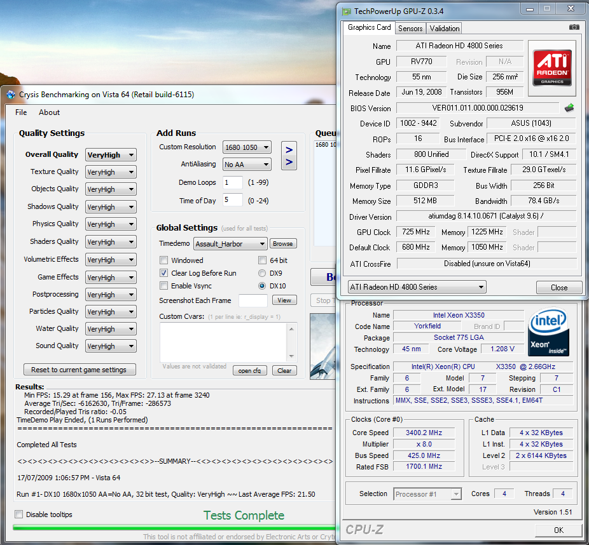Open the File menu
589x545 pixels.
click(x=21, y=112)
